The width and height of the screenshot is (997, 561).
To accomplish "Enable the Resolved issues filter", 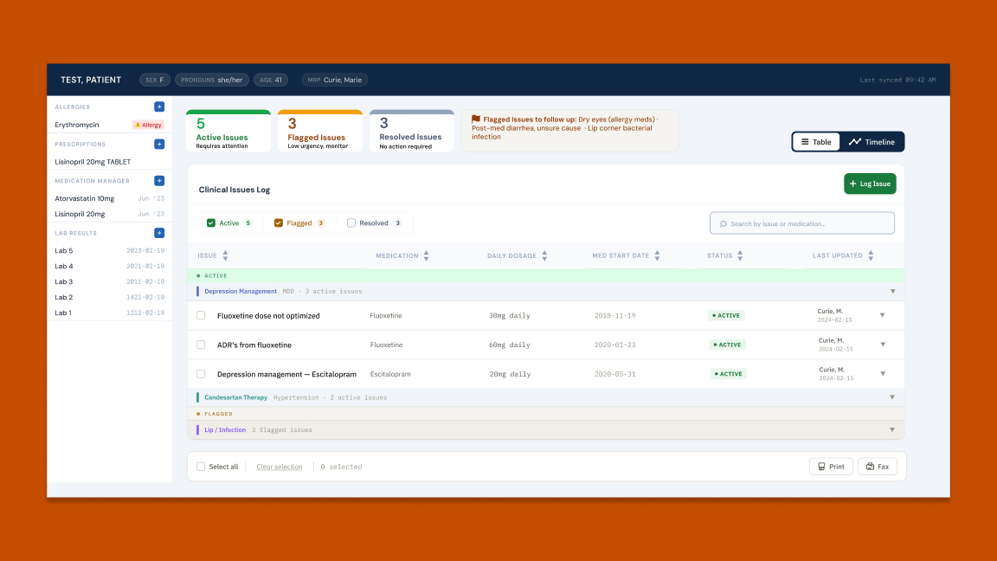I will point(350,222).
